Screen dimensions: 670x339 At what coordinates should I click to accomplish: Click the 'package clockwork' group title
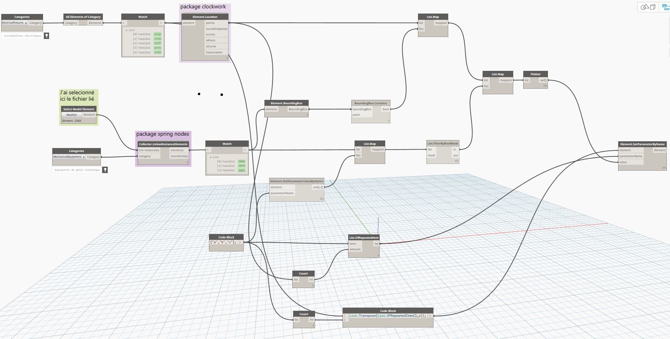pos(203,7)
